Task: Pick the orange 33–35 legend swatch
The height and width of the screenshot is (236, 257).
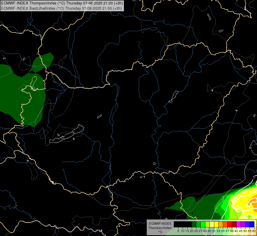Action: tap(221, 224)
